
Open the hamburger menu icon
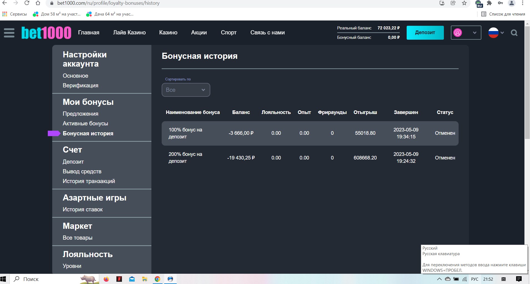[x=9, y=33]
